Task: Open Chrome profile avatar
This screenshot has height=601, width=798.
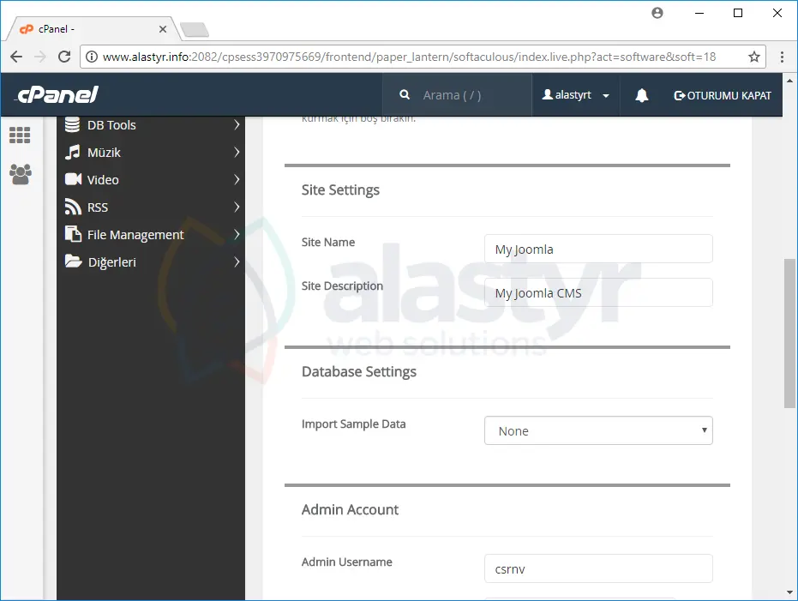Action: pyautogui.click(x=657, y=13)
